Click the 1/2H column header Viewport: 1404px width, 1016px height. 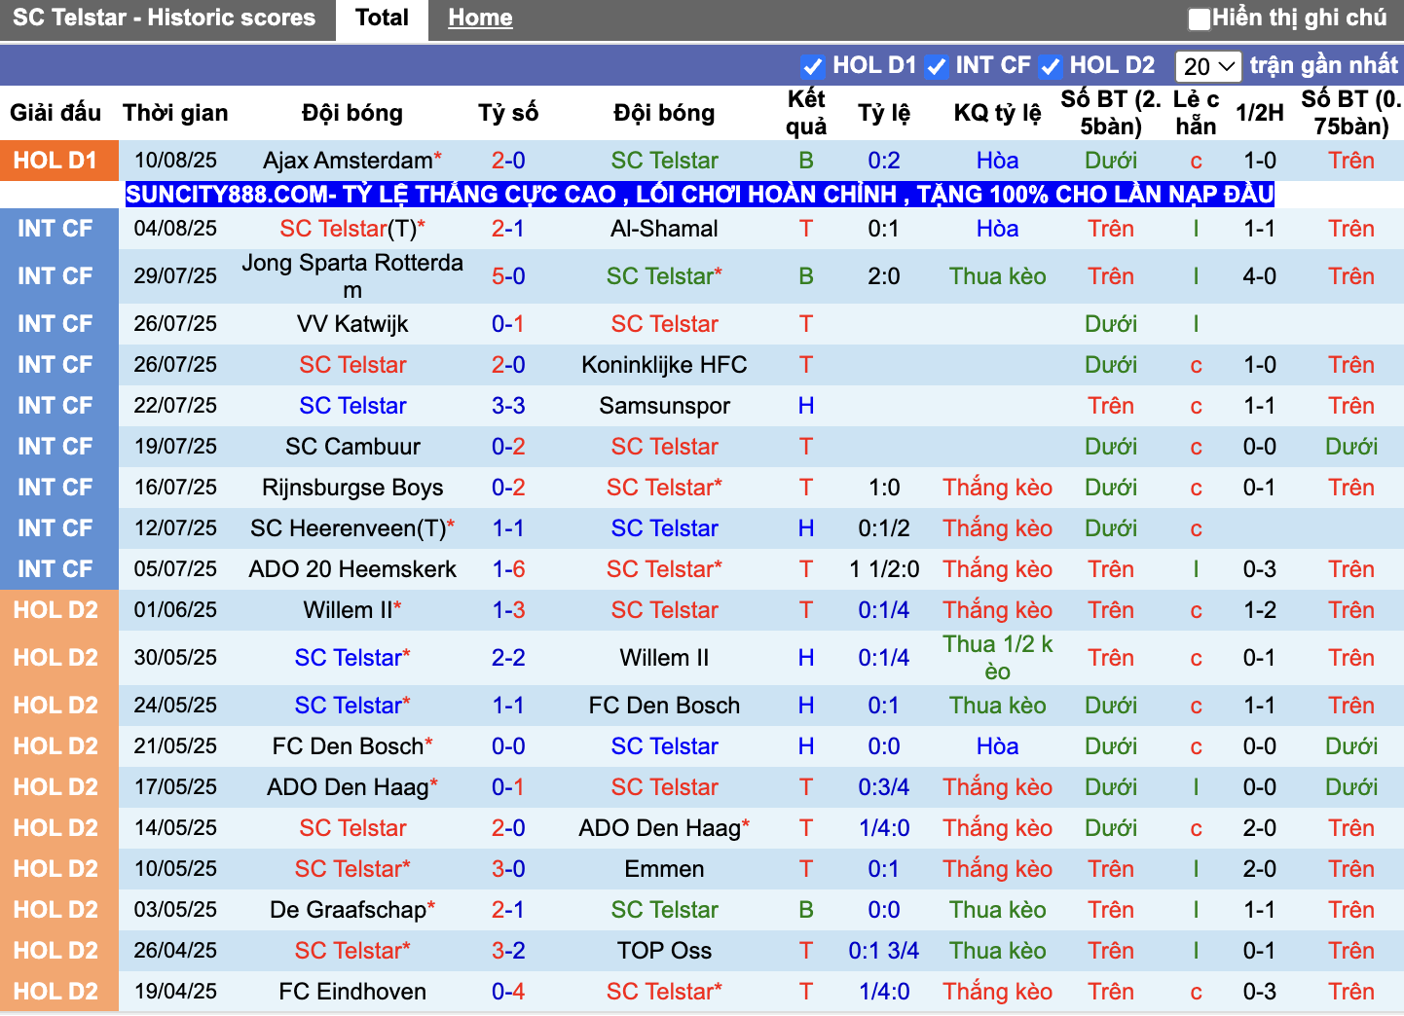1260,113
